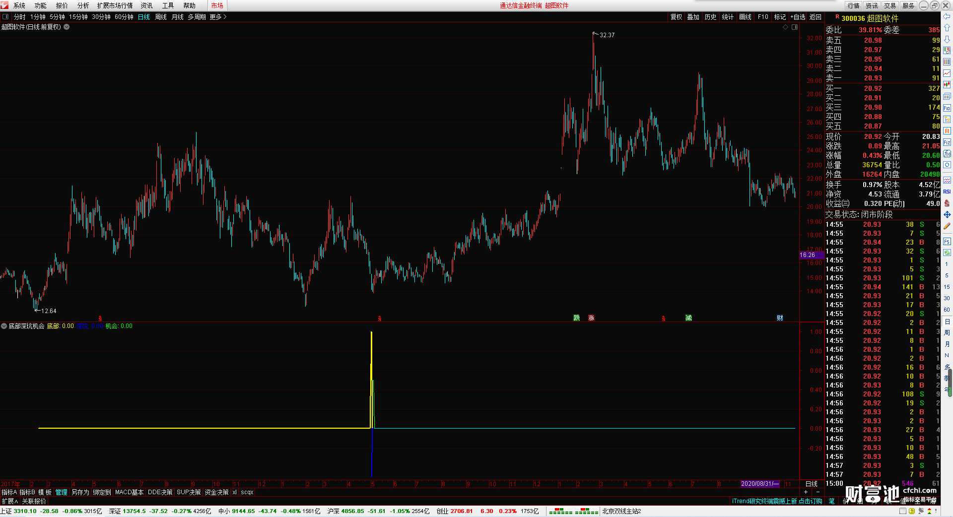Viewport: 953px width, 517px height.
Task: Switch to 周线 period tab
Action: tap(161, 17)
